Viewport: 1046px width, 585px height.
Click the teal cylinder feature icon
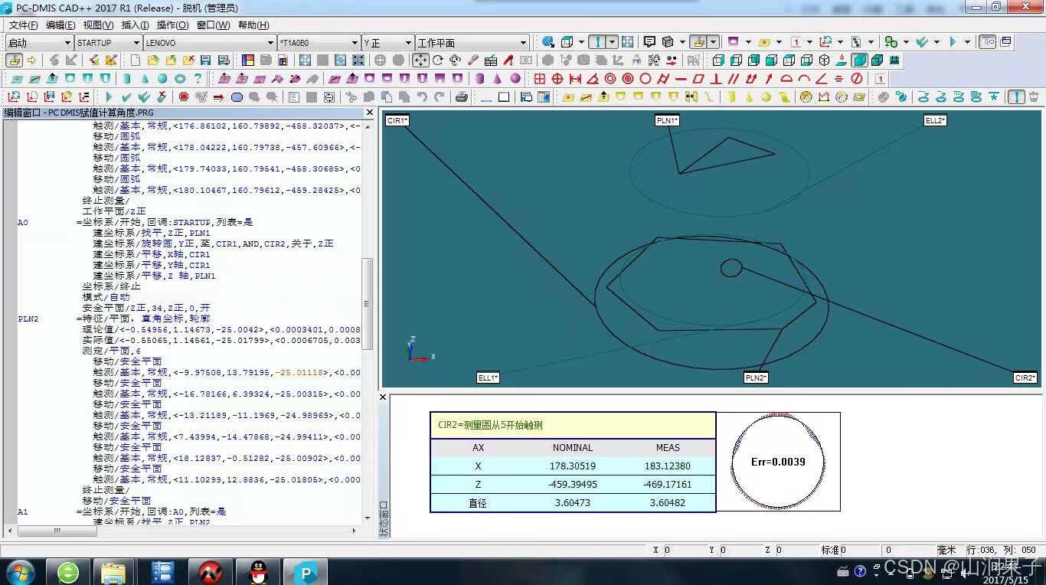126,78
